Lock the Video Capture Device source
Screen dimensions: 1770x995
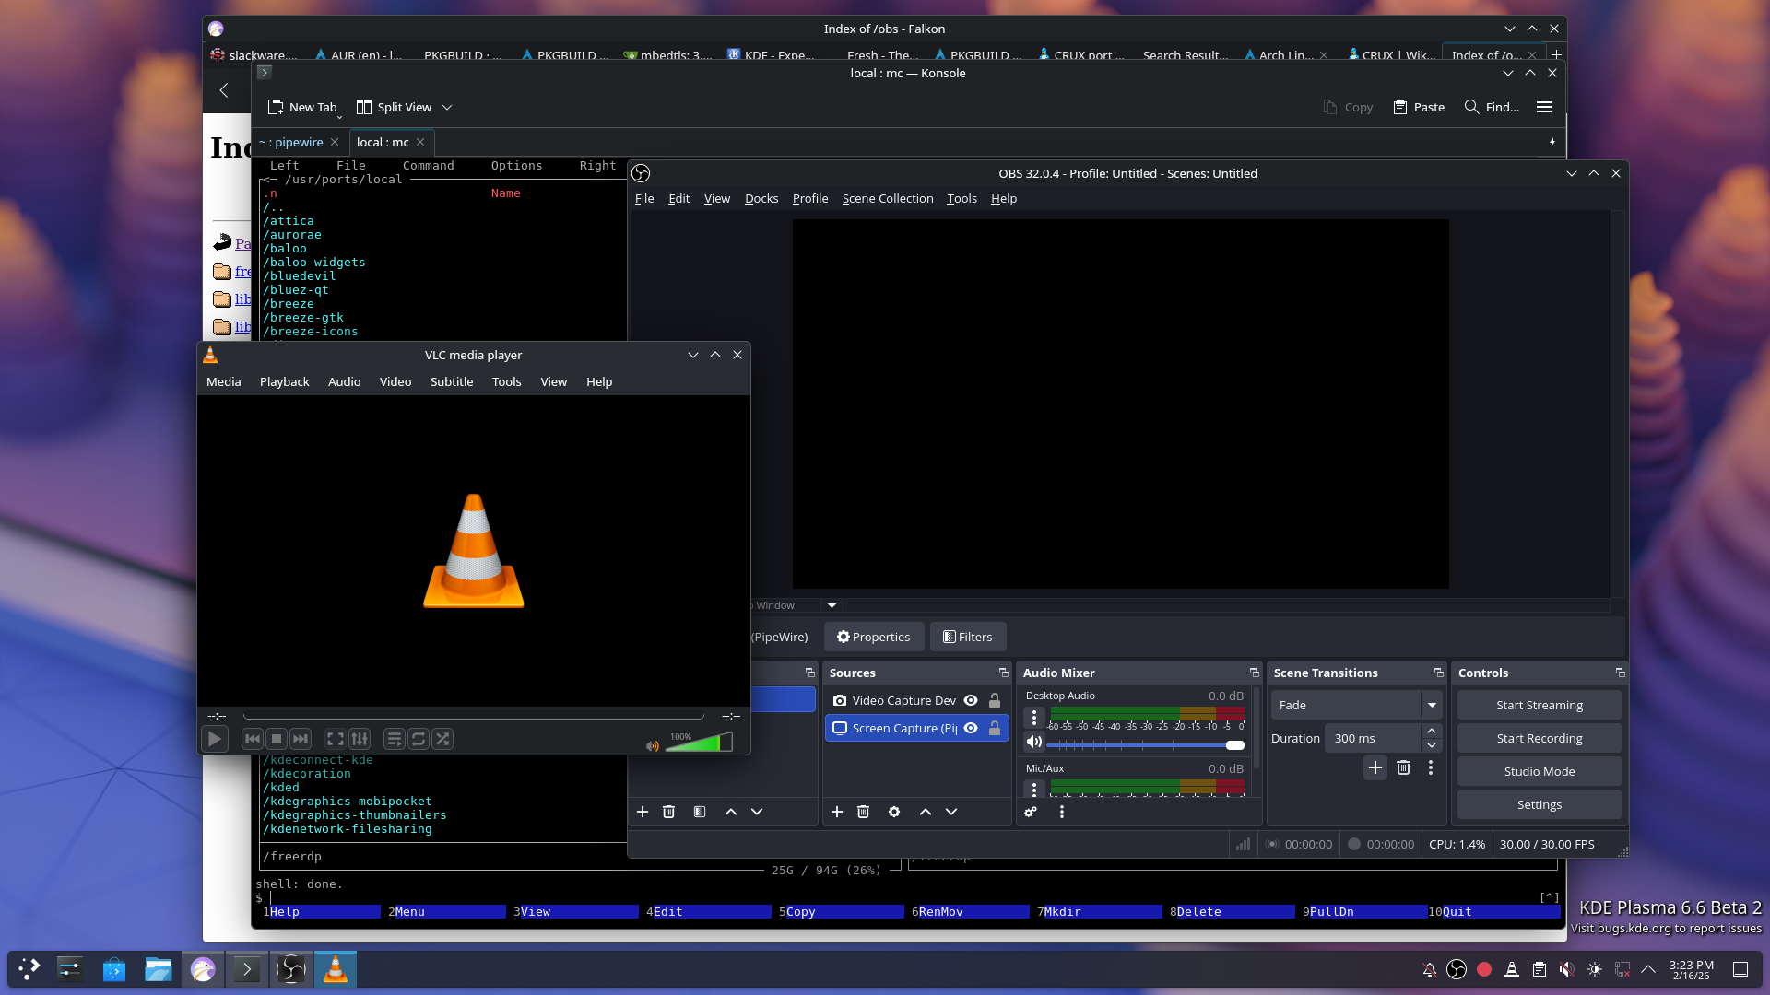995,700
